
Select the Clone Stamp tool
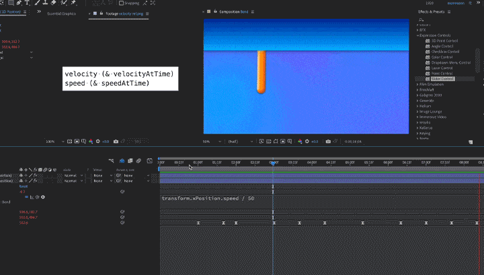(x=45, y=3)
